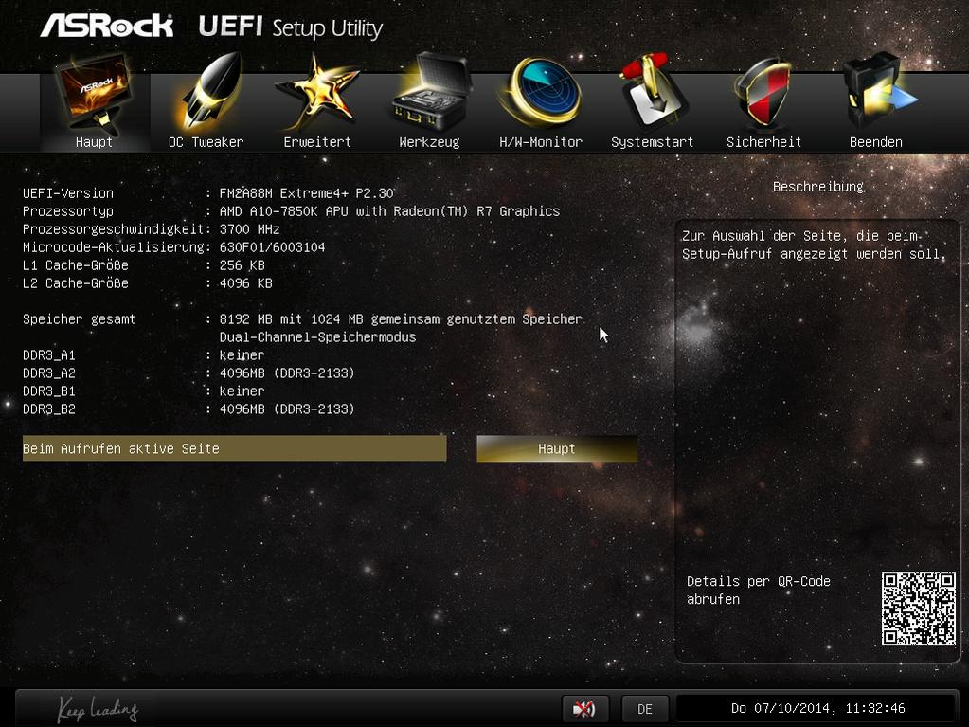Click the 'Speicher gesamt' label
The width and height of the screenshot is (969, 727).
(79, 319)
